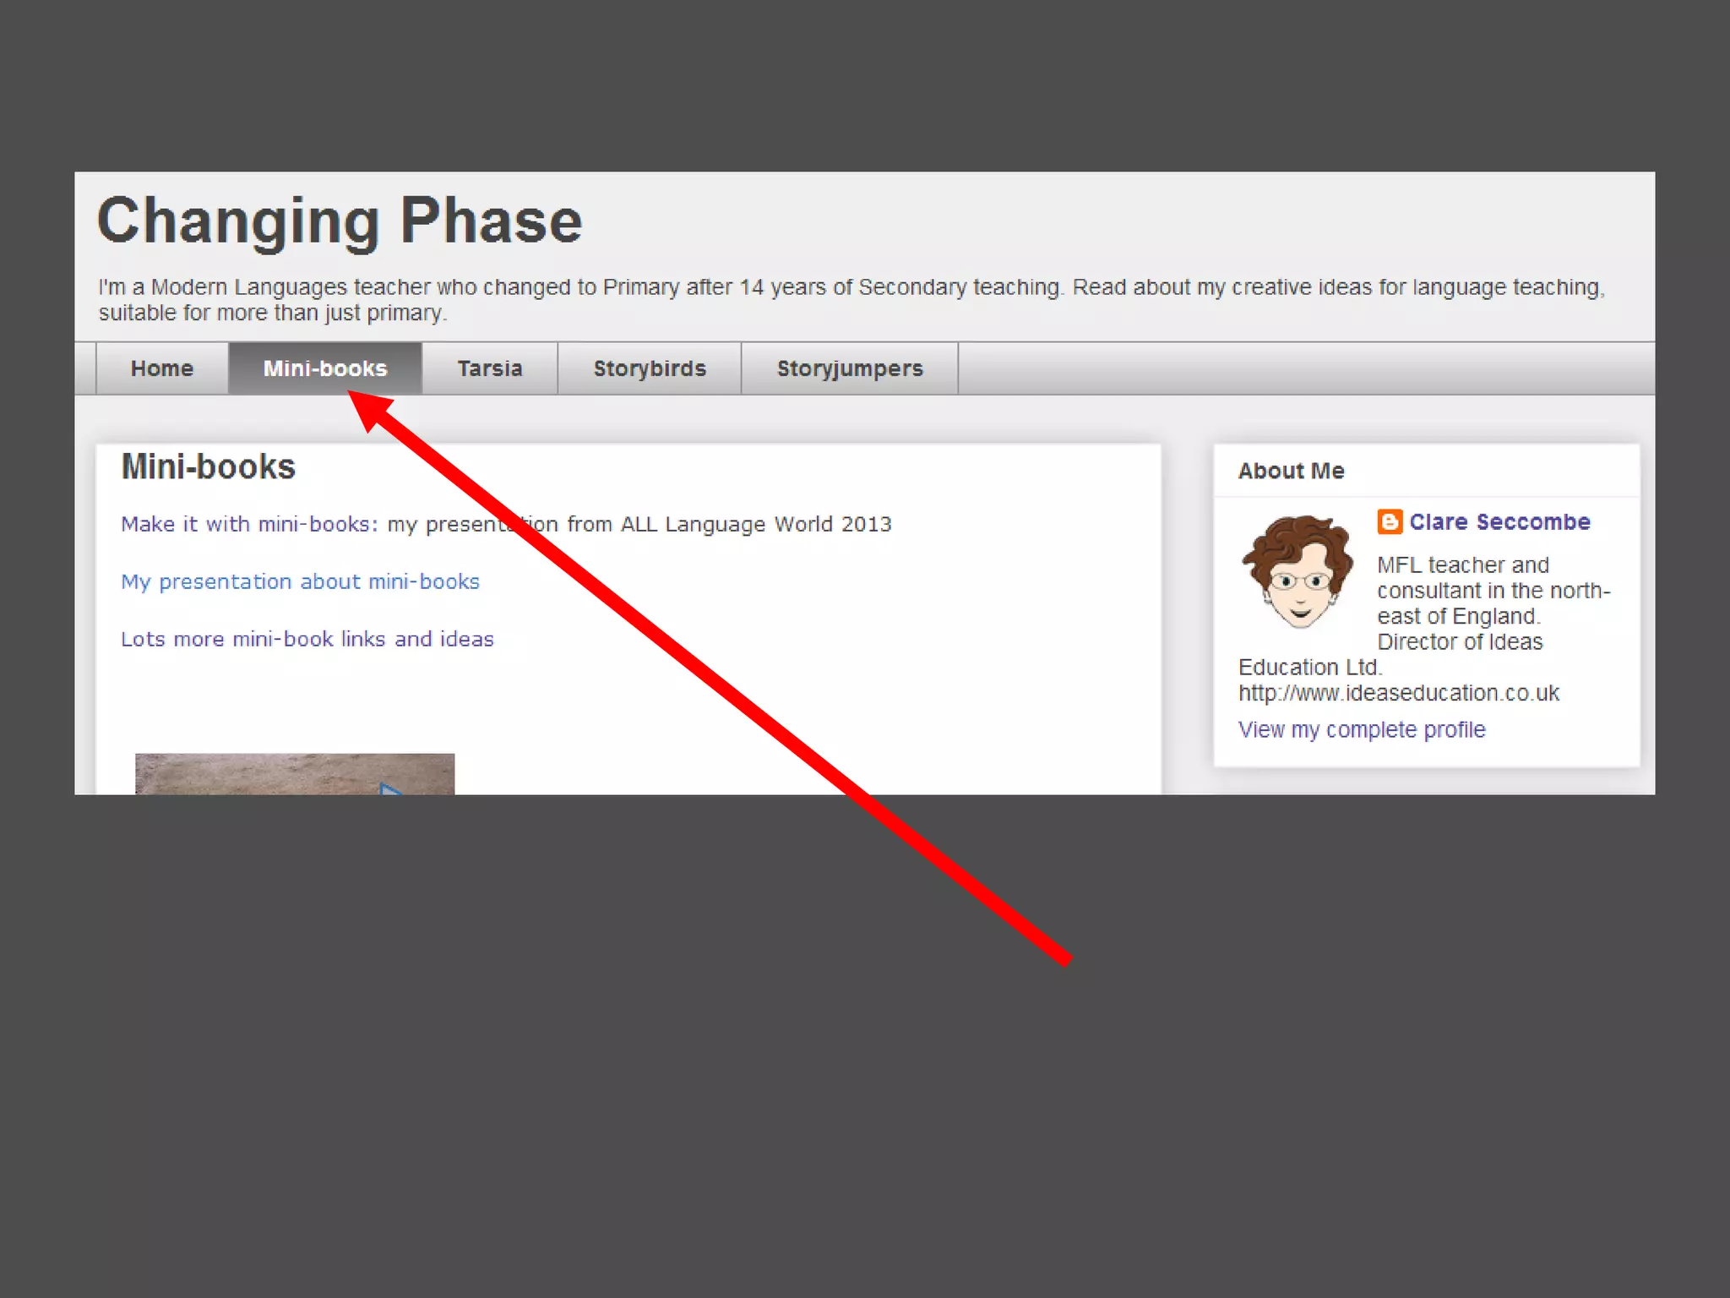This screenshot has width=1730, height=1298.
Task: Open the Storyjumpers tab
Action: tap(849, 368)
